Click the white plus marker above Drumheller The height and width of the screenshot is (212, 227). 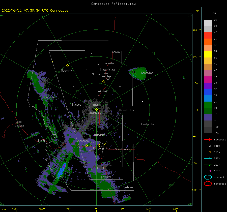coord(143,101)
